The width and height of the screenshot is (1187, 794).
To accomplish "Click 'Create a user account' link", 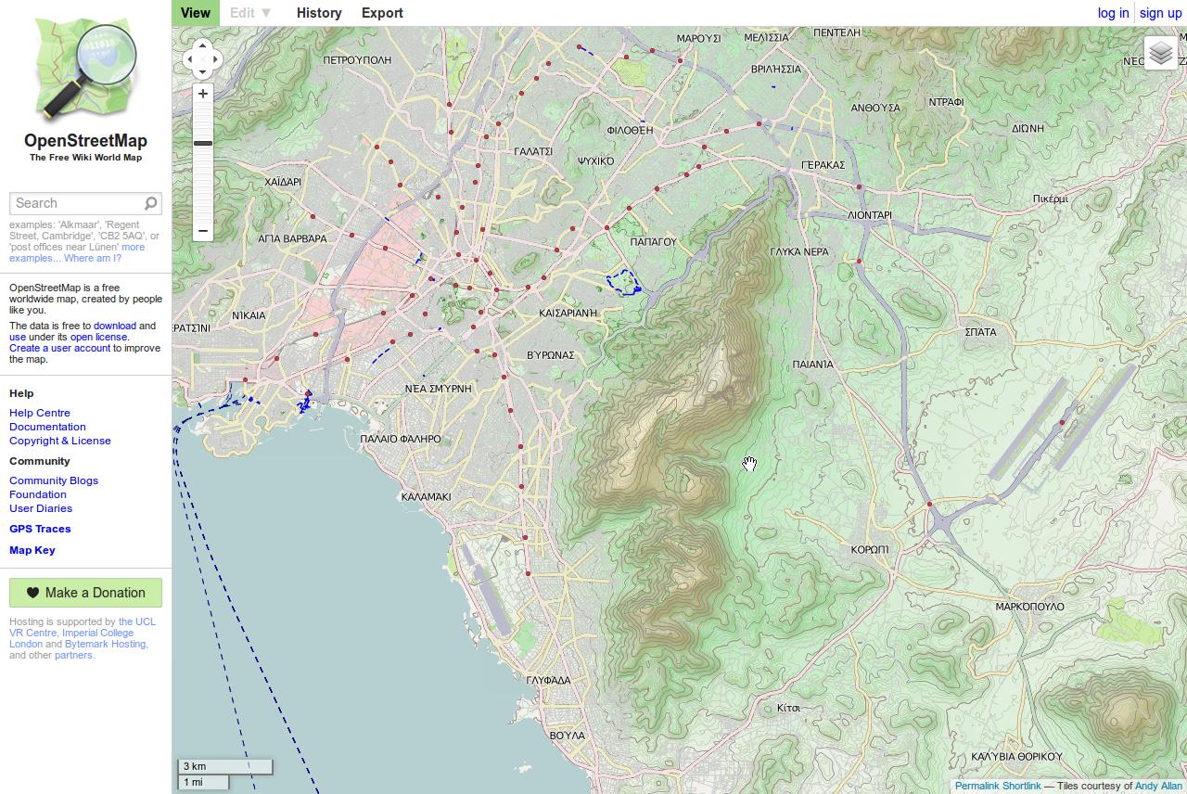I will [x=59, y=348].
